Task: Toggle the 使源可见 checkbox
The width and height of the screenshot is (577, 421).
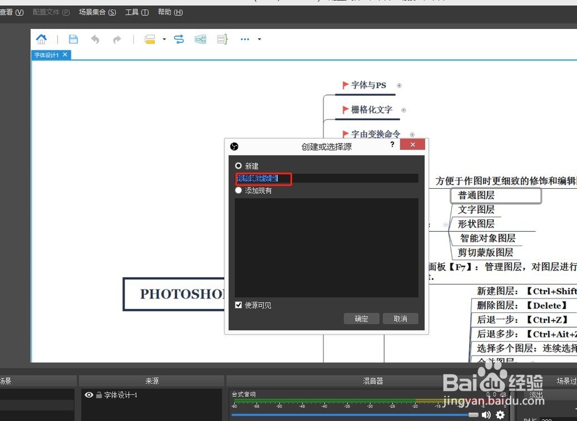Action: 238,305
